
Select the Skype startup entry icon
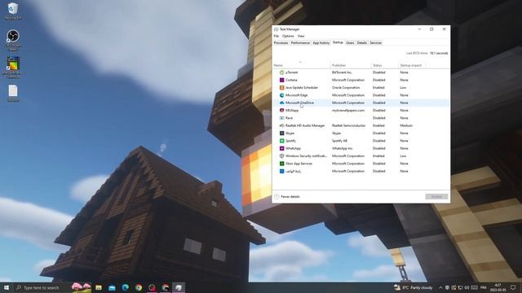coord(281,133)
